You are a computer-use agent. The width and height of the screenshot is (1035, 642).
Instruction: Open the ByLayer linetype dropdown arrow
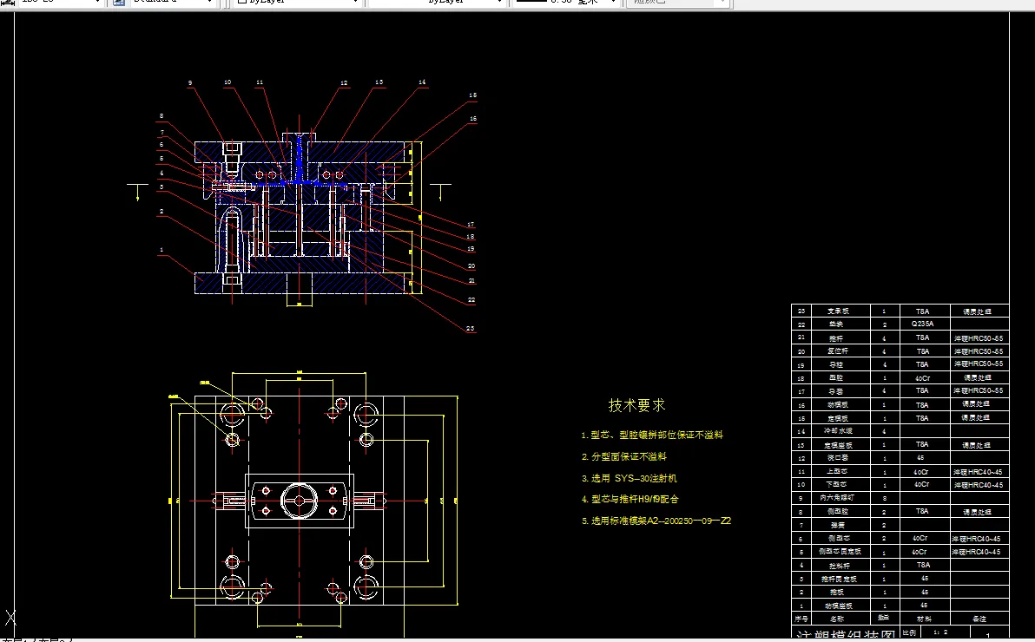point(499,2)
